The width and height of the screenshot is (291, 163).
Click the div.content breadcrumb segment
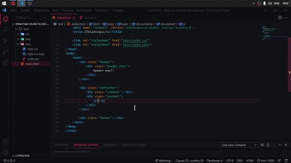click(x=166, y=24)
